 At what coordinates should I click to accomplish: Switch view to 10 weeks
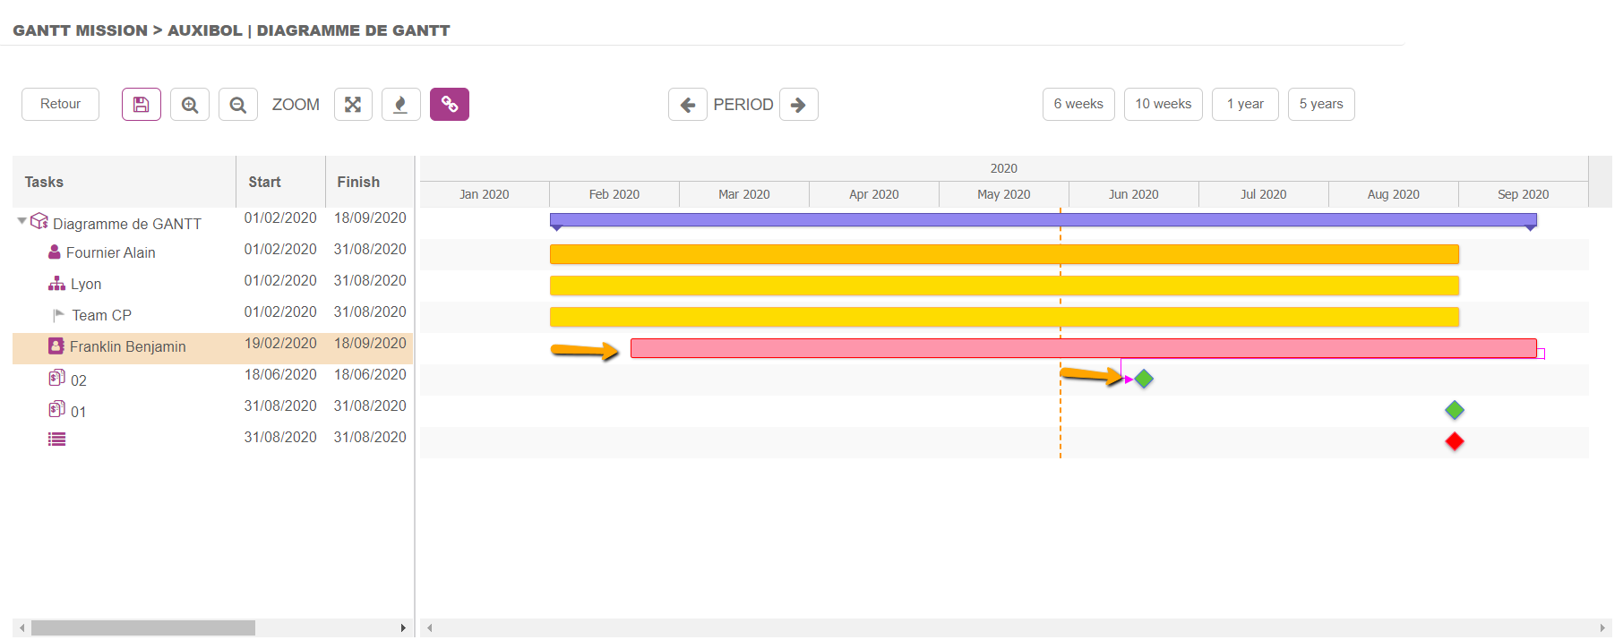tap(1163, 105)
